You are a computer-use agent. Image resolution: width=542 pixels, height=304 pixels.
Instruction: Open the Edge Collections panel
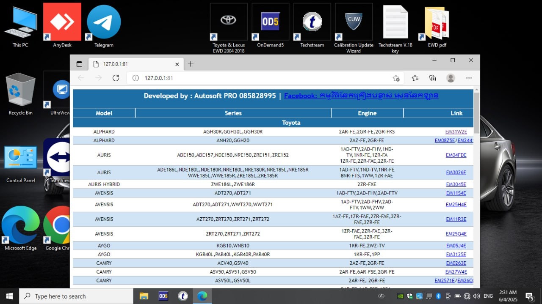coord(432,78)
